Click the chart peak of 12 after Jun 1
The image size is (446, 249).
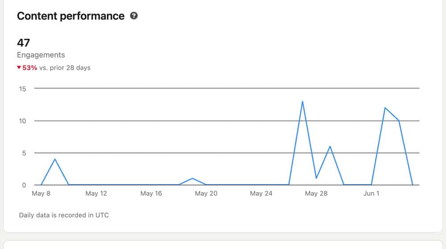pyautogui.click(x=385, y=108)
